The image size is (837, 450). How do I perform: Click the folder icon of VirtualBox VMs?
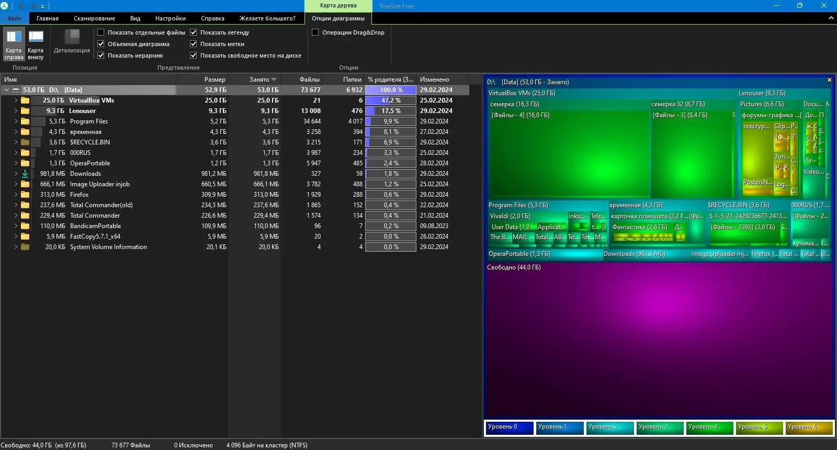25,100
